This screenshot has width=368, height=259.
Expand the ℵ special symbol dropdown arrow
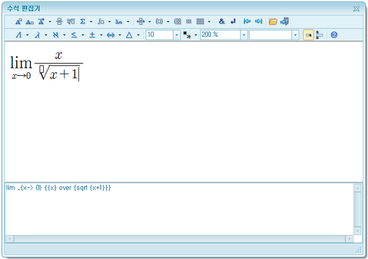pos(64,35)
